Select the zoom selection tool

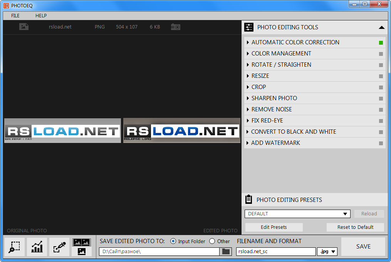click(x=15, y=247)
